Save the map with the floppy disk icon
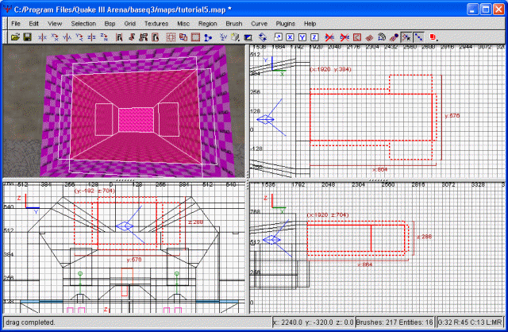Viewport: 508px width, 332px height. click(x=27, y=37)
